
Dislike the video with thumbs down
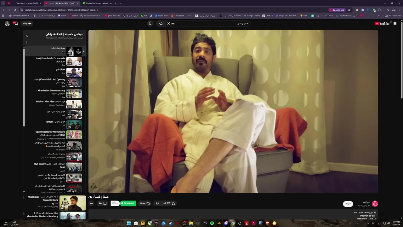coord(157,203)
